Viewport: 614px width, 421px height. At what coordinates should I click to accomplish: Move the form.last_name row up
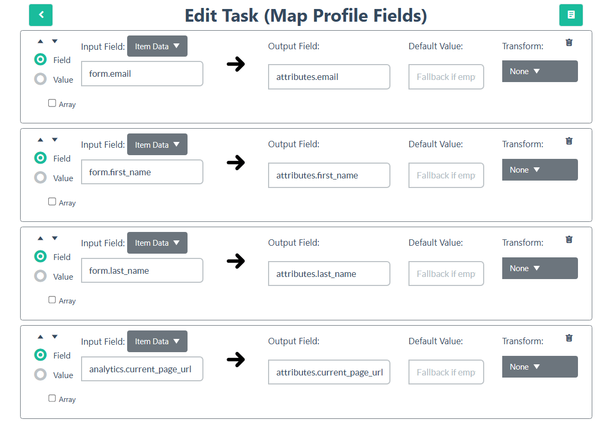[x=40, y=238]
